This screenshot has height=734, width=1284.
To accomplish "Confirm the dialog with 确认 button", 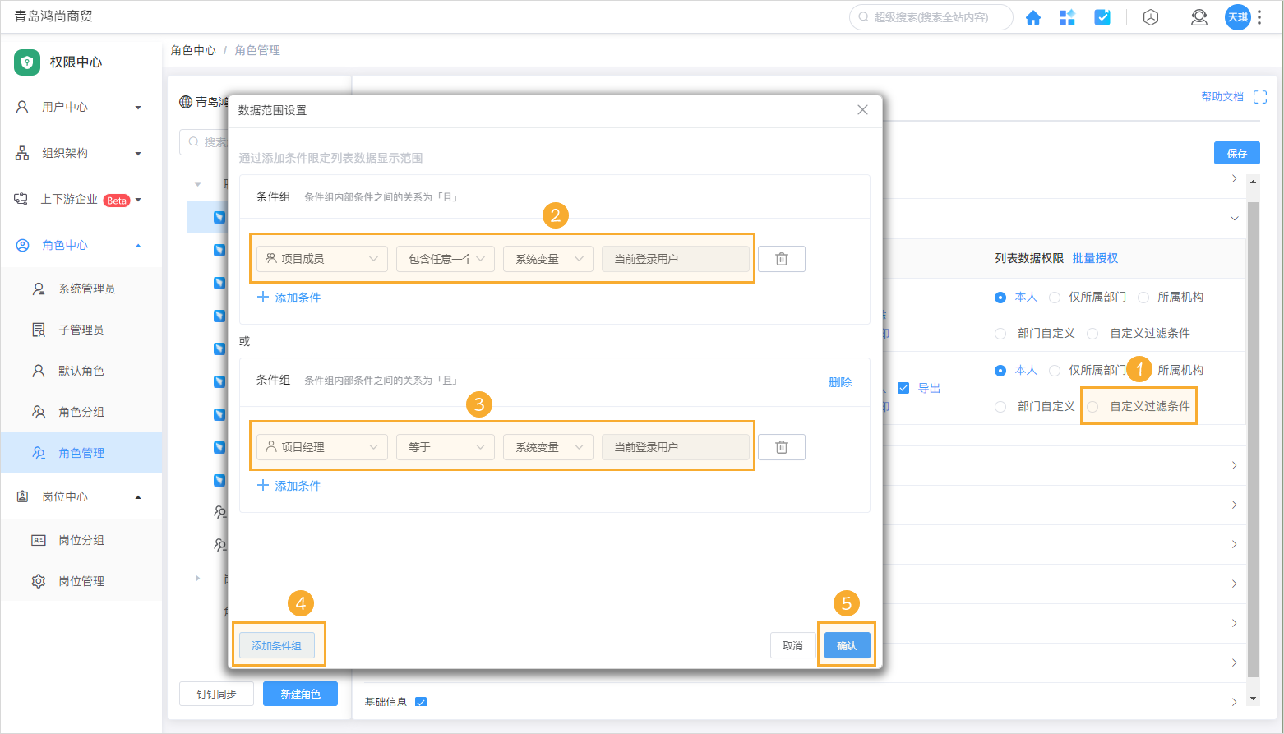I will [x=847, y=645].
